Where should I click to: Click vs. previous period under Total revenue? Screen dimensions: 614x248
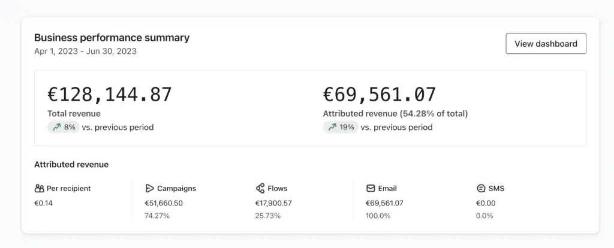click(x=118, y=127)
